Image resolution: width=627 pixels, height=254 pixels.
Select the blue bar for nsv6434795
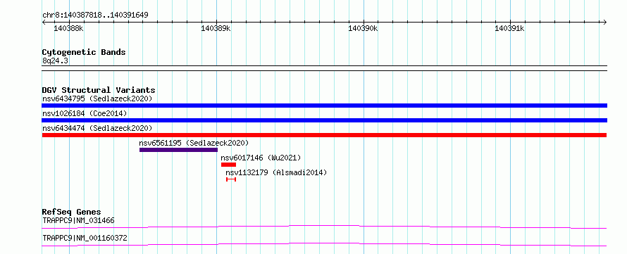pyautogui.click(x=324, y=106)
